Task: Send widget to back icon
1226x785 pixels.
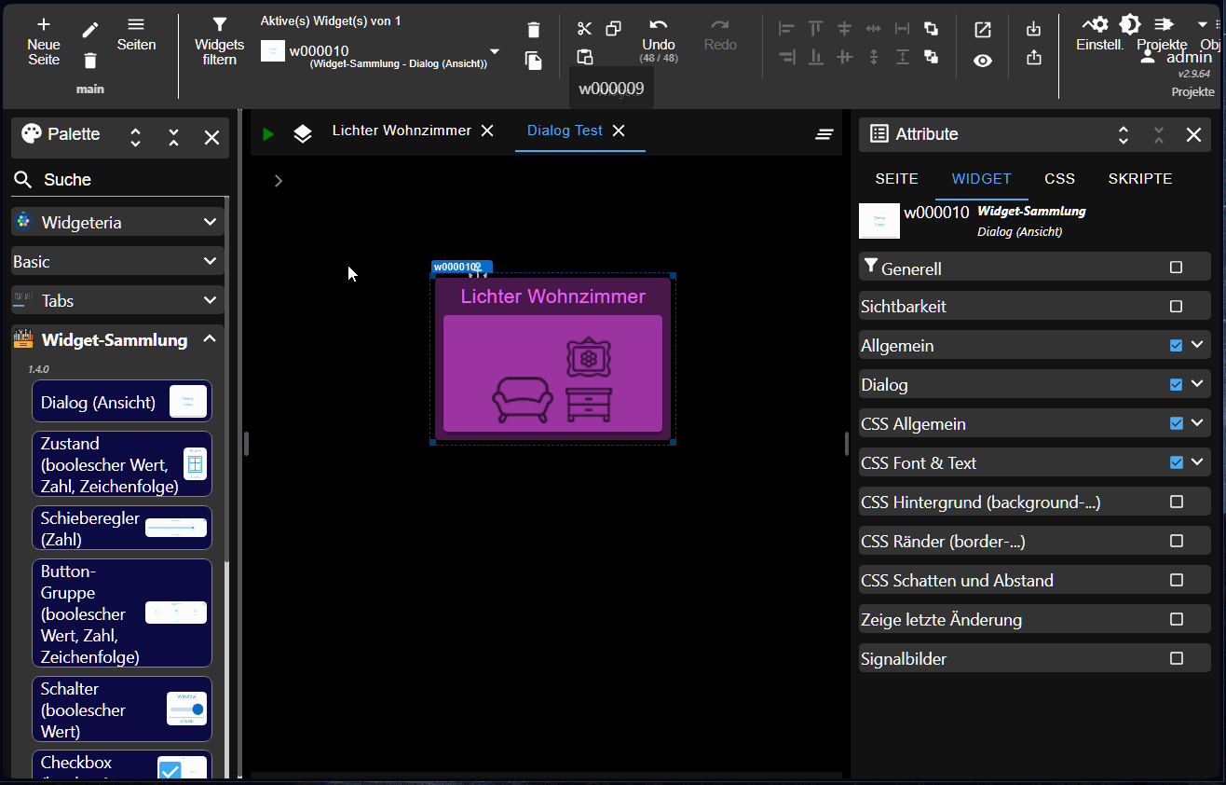Action: 931,57
